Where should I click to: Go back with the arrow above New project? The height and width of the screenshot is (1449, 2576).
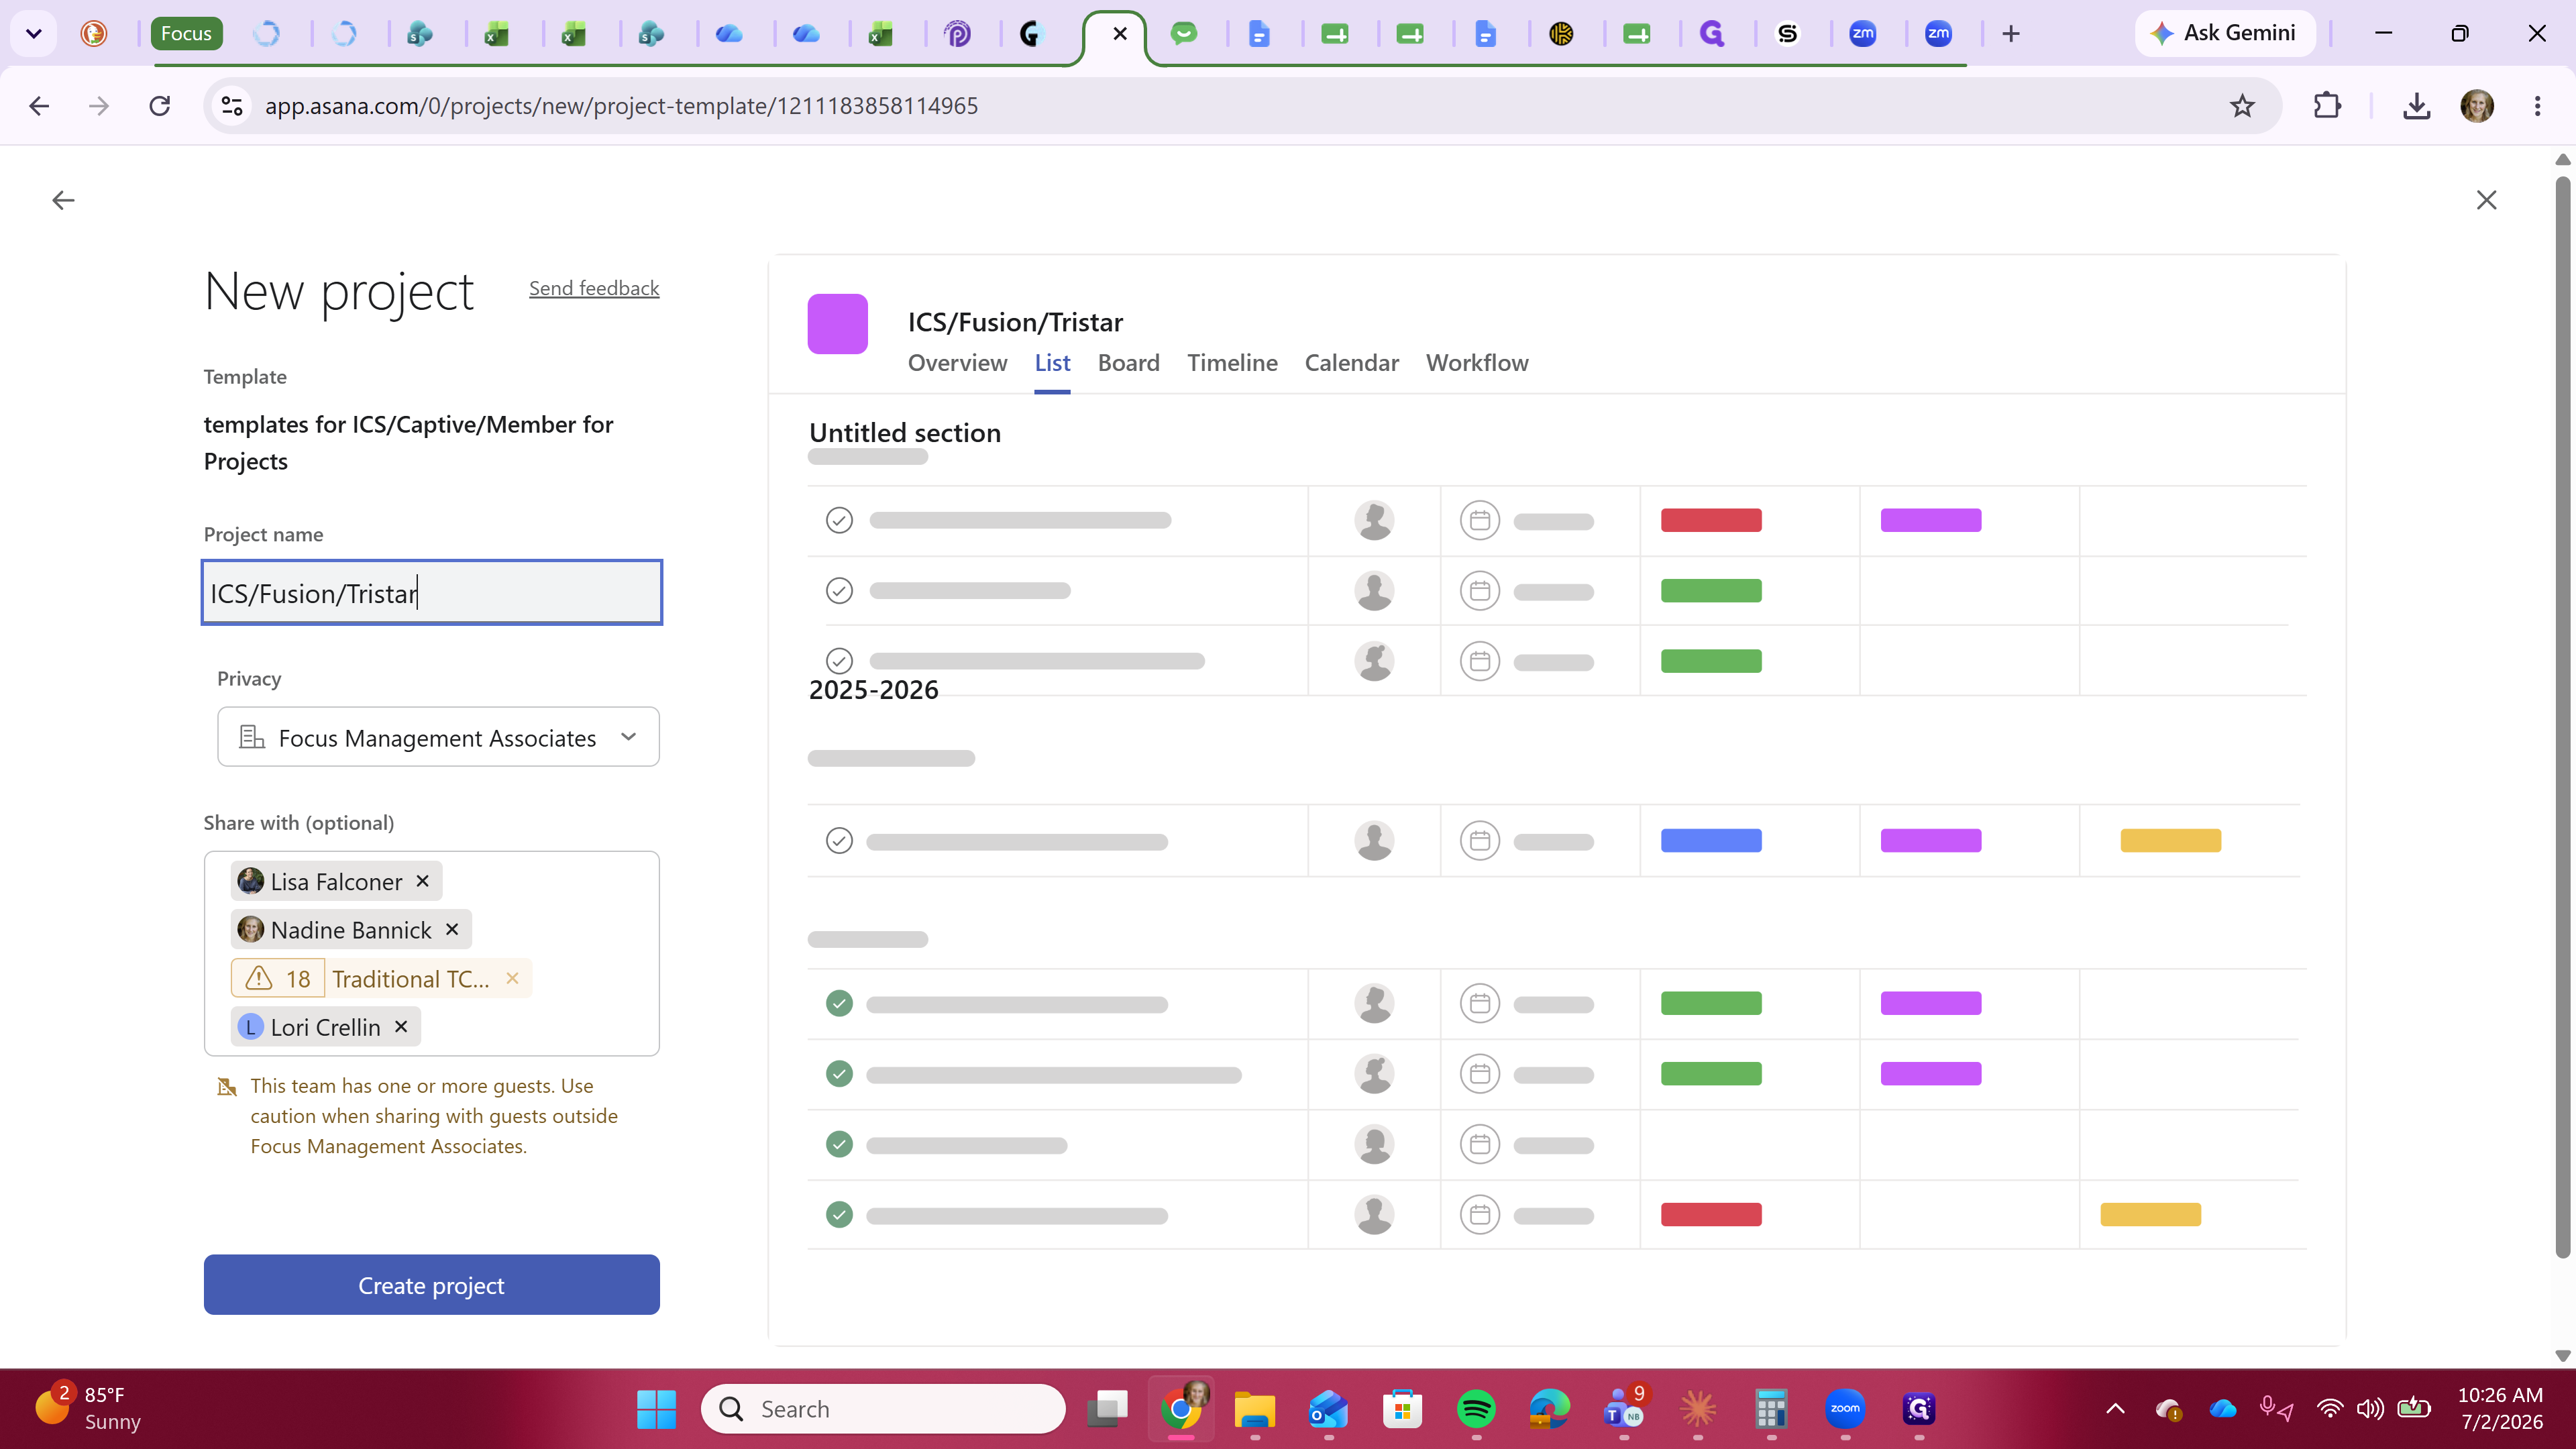tap(63, 201)
